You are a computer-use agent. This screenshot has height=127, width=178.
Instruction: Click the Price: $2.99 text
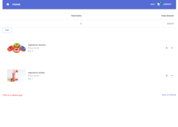point(34,76)
